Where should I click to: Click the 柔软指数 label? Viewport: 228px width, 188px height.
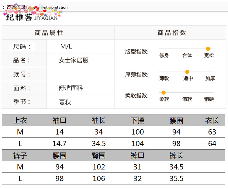pyautogui.click(x=137, y=96)
